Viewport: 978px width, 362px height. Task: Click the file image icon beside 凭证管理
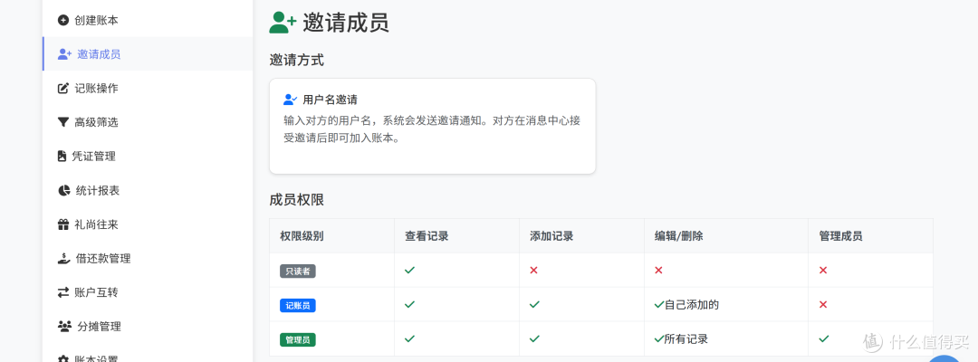62,157
